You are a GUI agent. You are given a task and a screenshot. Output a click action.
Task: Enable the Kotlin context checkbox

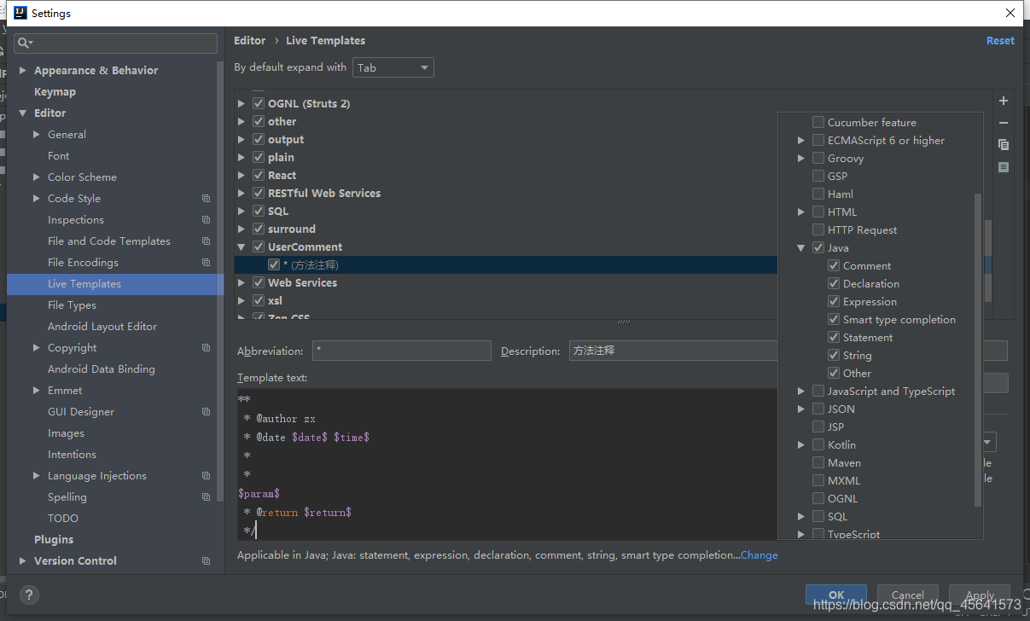point(818,445)
